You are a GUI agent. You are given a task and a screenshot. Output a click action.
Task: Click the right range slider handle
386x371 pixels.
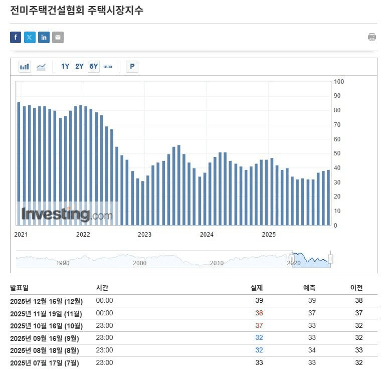click(330, 259)
